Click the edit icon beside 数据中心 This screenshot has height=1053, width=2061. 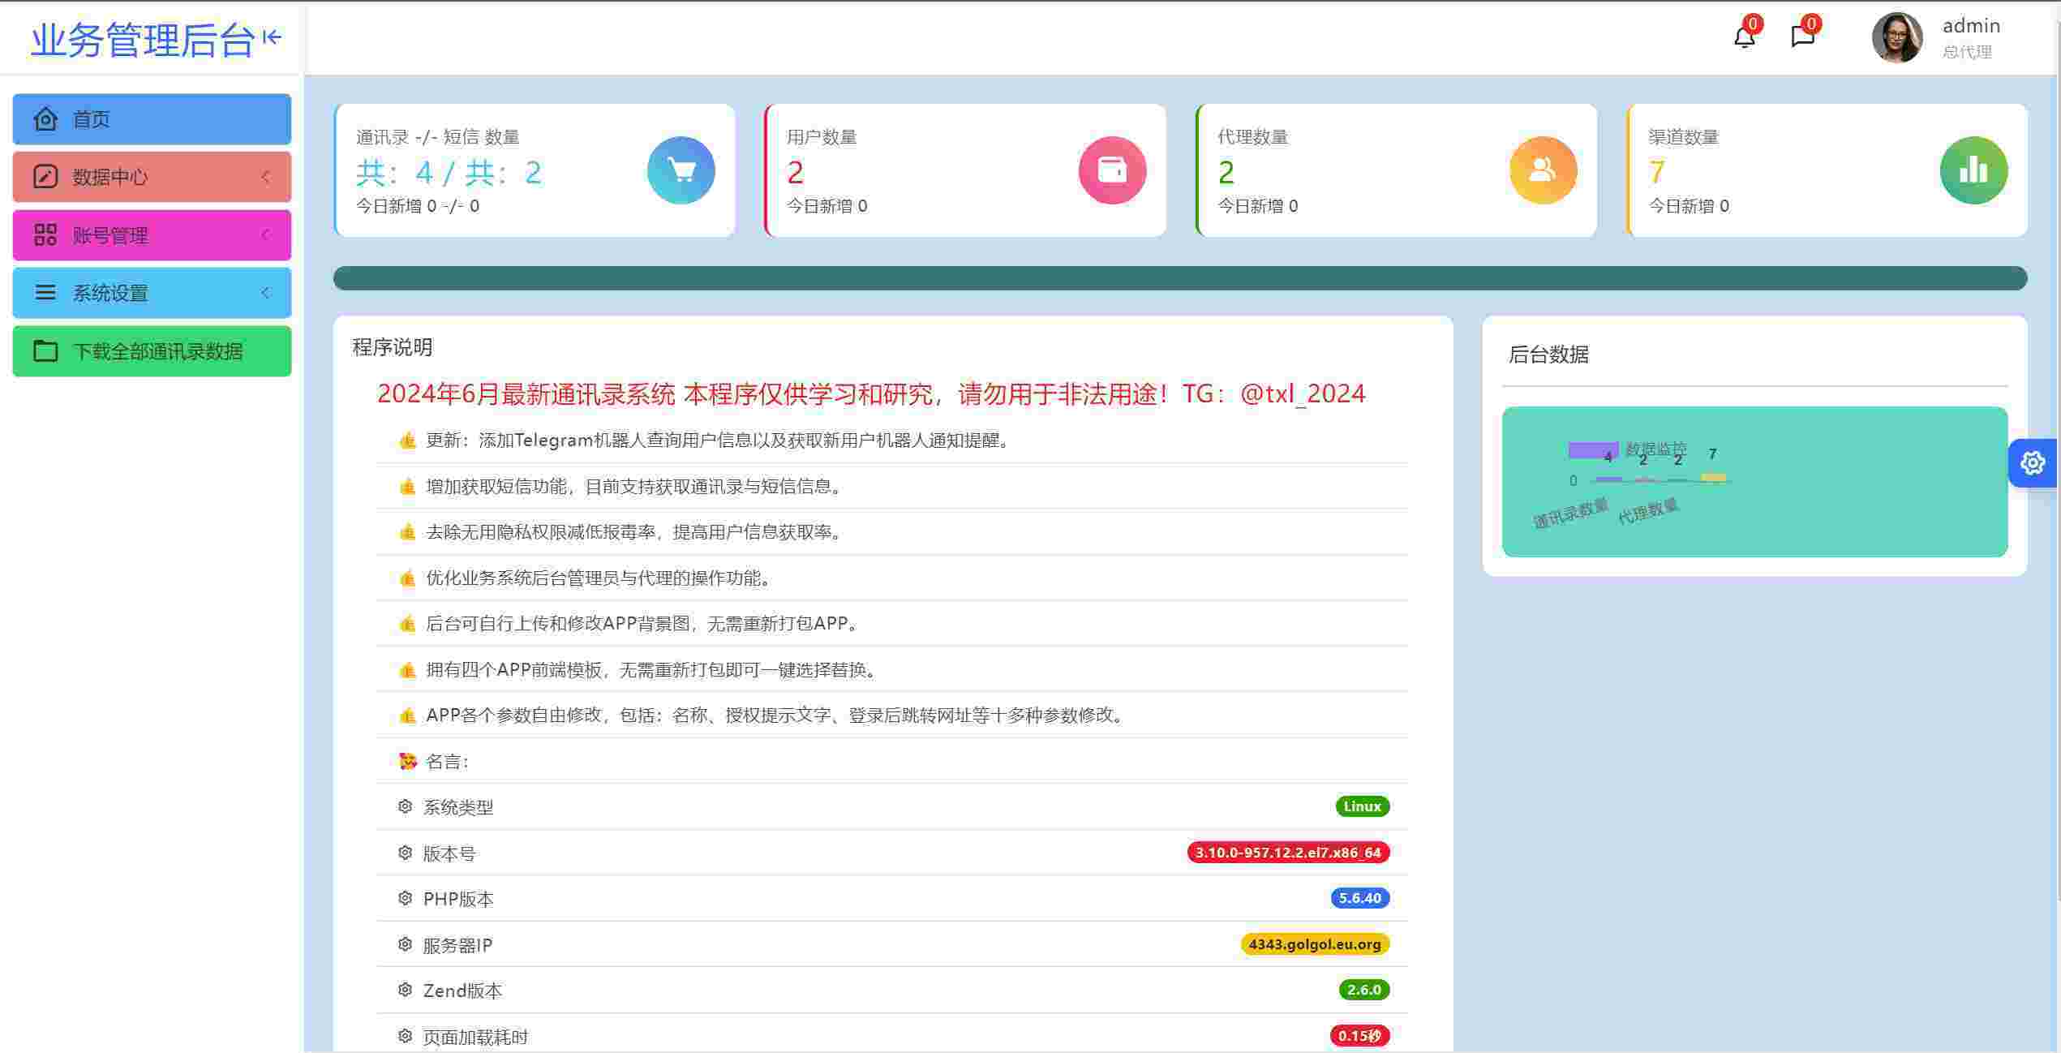pos(45,177)
